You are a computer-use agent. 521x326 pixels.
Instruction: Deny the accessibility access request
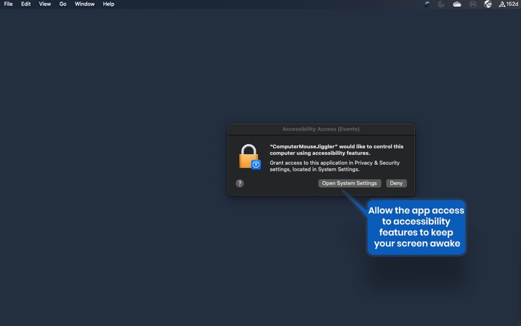[396, 183]
